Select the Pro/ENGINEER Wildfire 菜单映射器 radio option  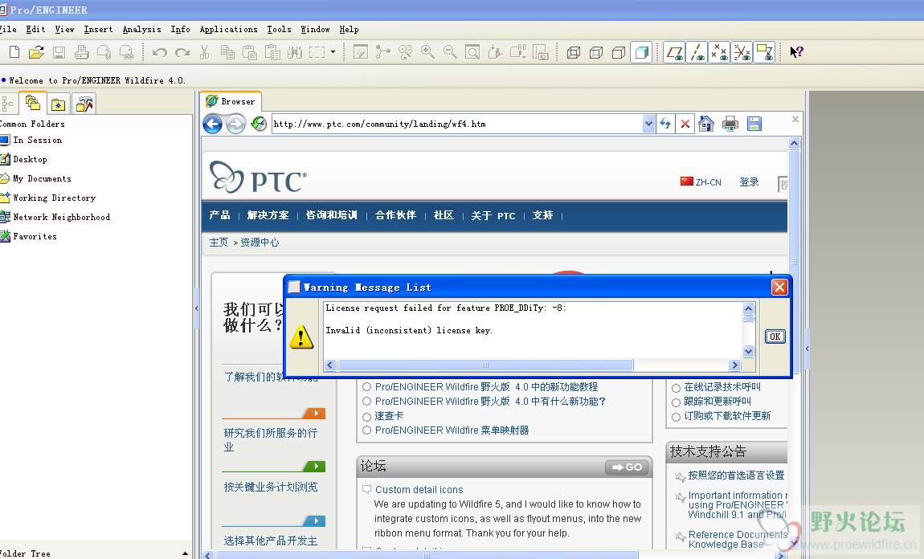click(x=366, y=430)
